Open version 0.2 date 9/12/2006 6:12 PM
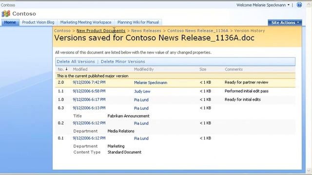This screenshot has height=175, width=312. click(x=89, y=123)
